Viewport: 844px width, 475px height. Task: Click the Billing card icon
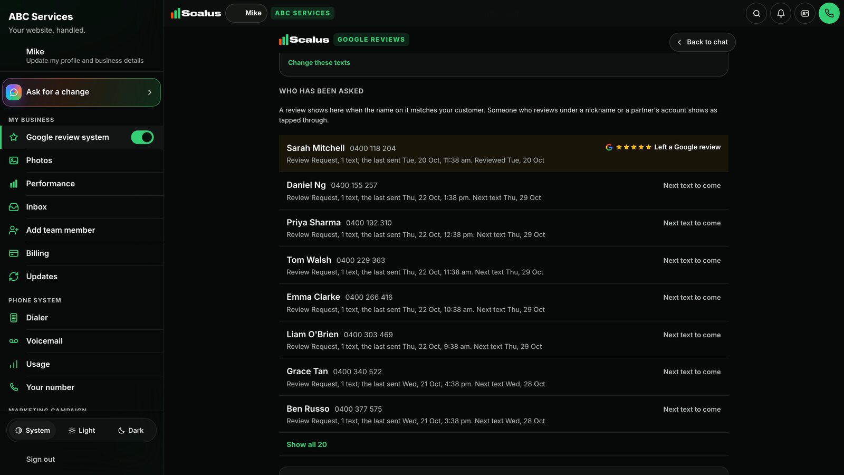[14, 253]
